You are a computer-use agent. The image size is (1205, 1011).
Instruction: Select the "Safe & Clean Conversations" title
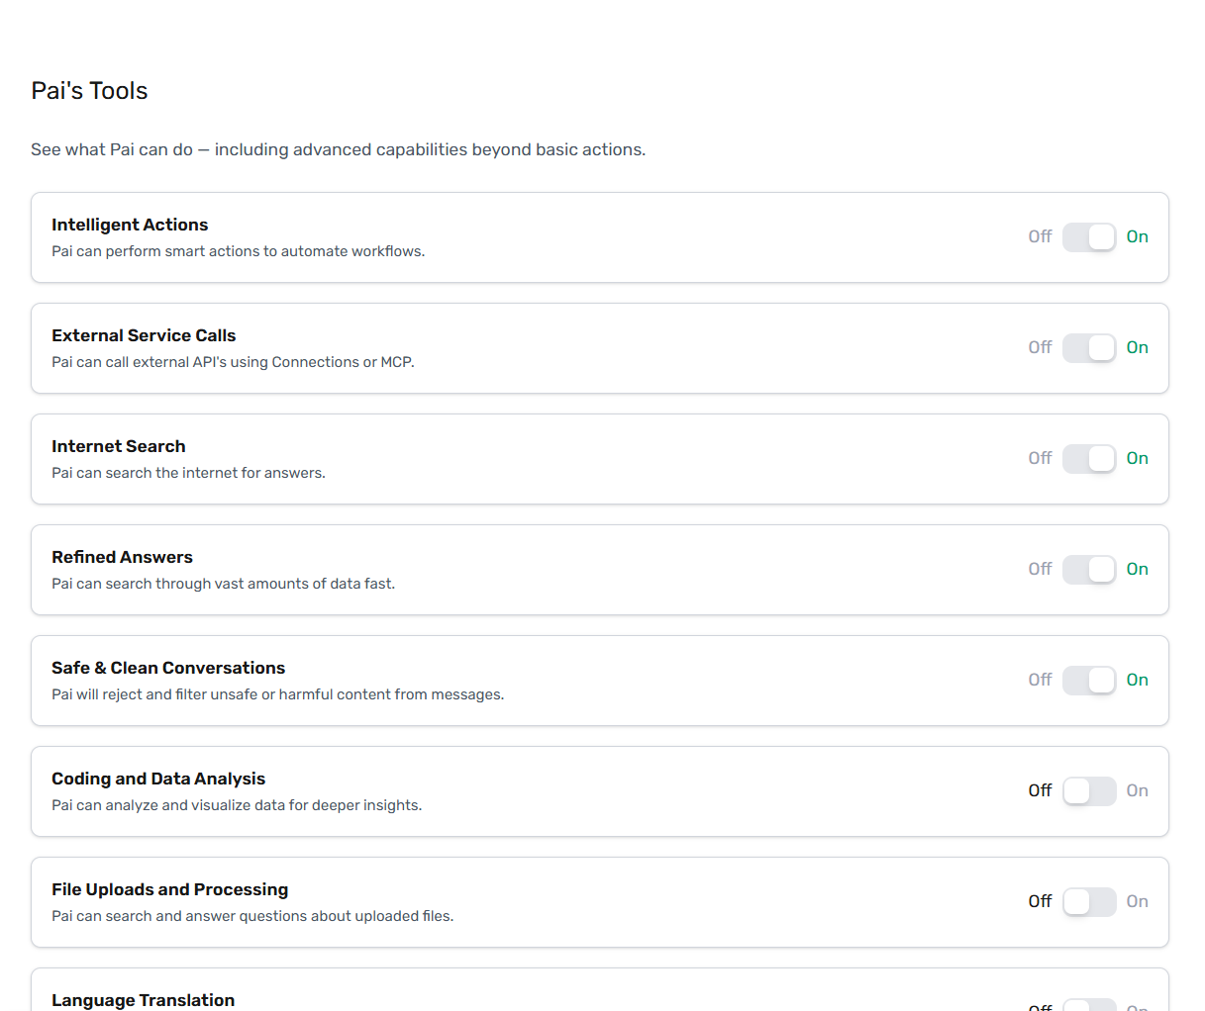pyautogui.click(x=168, y=668)
